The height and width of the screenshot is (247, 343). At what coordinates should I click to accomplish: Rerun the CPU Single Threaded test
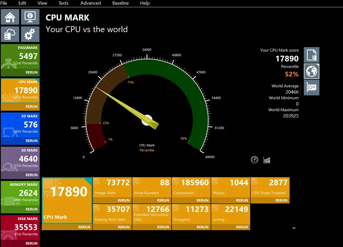click(281, 200)
